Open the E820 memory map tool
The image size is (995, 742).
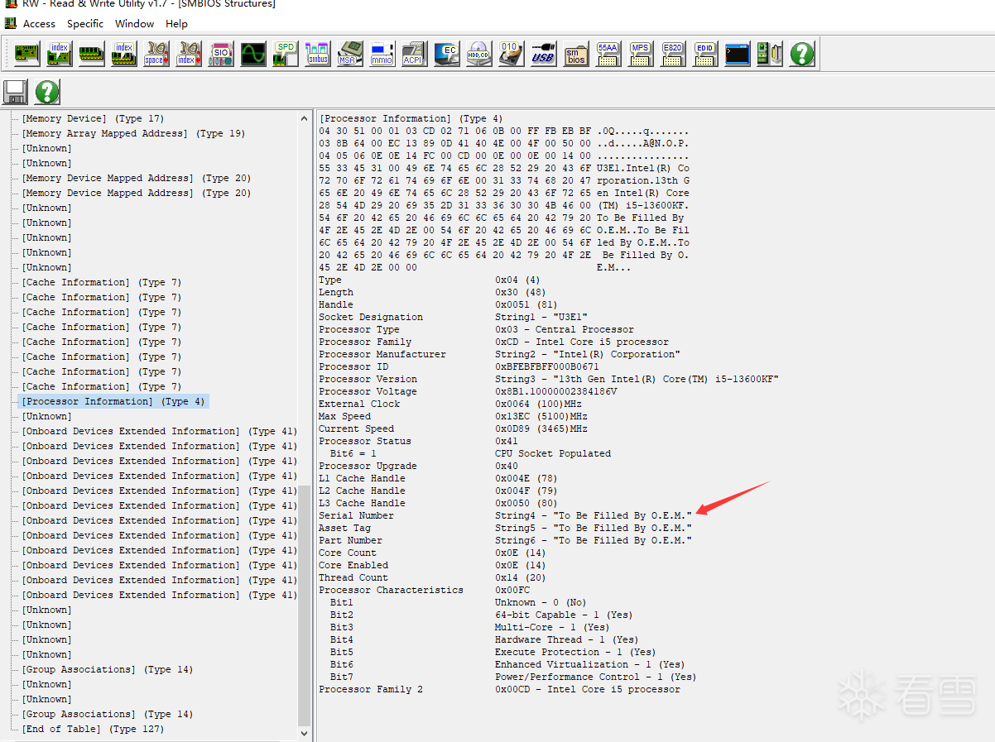click(x=672, y=55)
